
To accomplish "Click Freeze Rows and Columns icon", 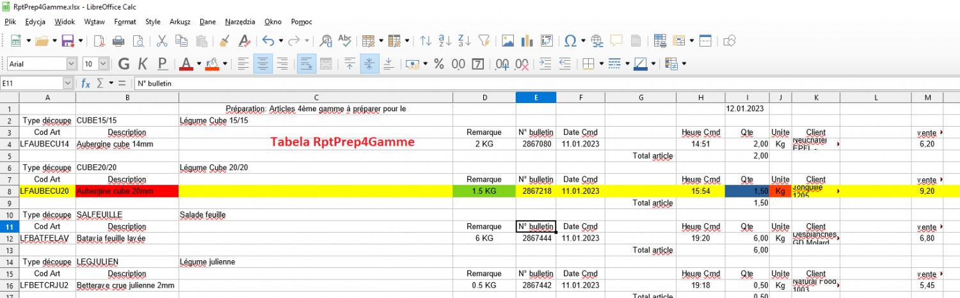I will (x=678, y=41).
